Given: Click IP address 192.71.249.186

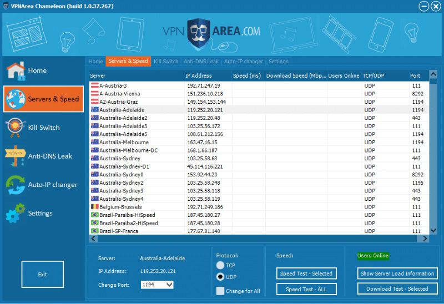Looking at the screenshot, I should click(205, 207).
